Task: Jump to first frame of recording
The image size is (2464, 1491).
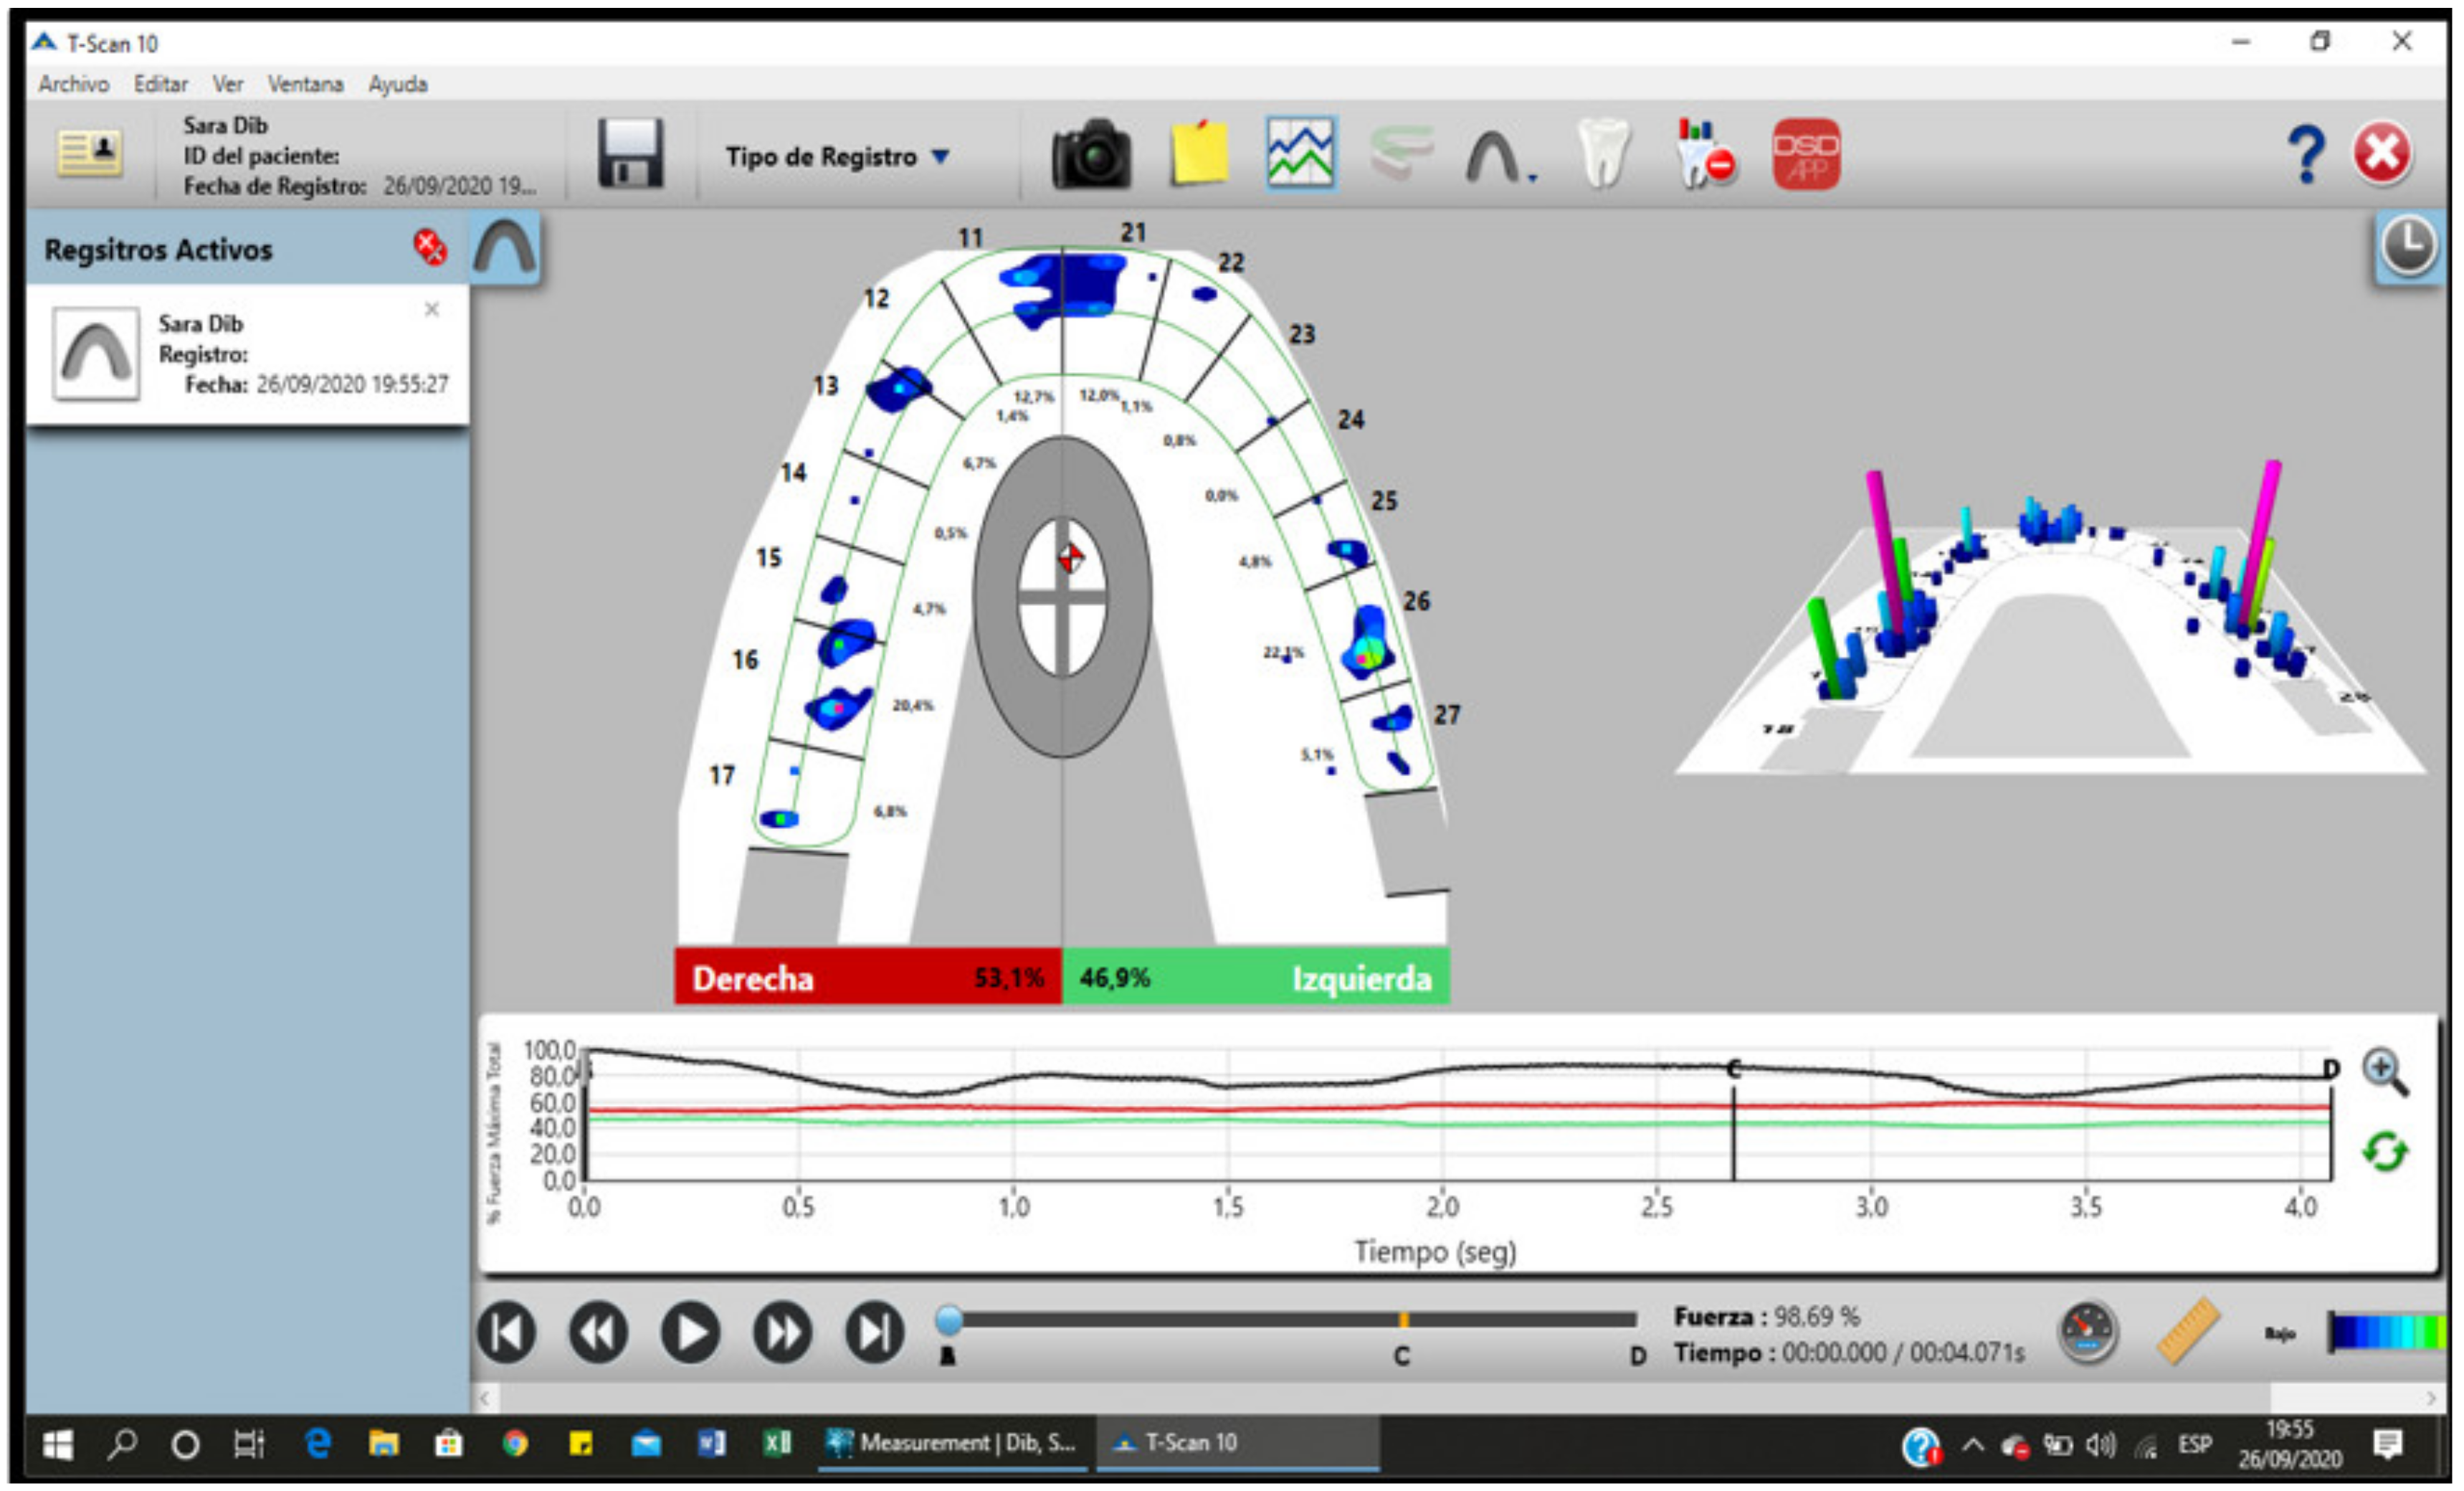Action: click(507, 1333)
